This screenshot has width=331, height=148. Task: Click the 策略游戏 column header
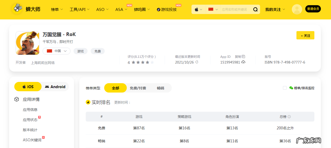[184, 117]
